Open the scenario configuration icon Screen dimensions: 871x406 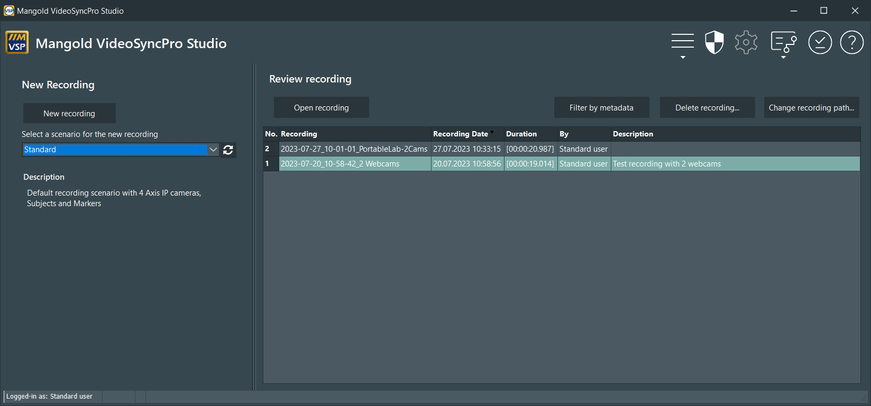784,43
